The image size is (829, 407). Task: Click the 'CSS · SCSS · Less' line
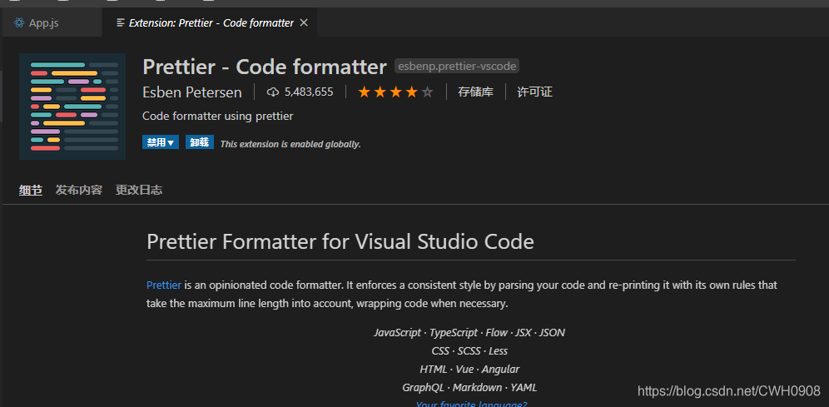[469, 351]
